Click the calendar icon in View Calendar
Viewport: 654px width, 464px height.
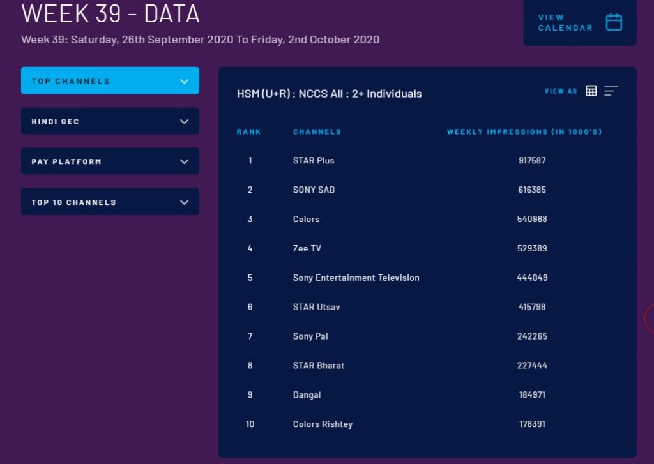(x=614, y=22)
